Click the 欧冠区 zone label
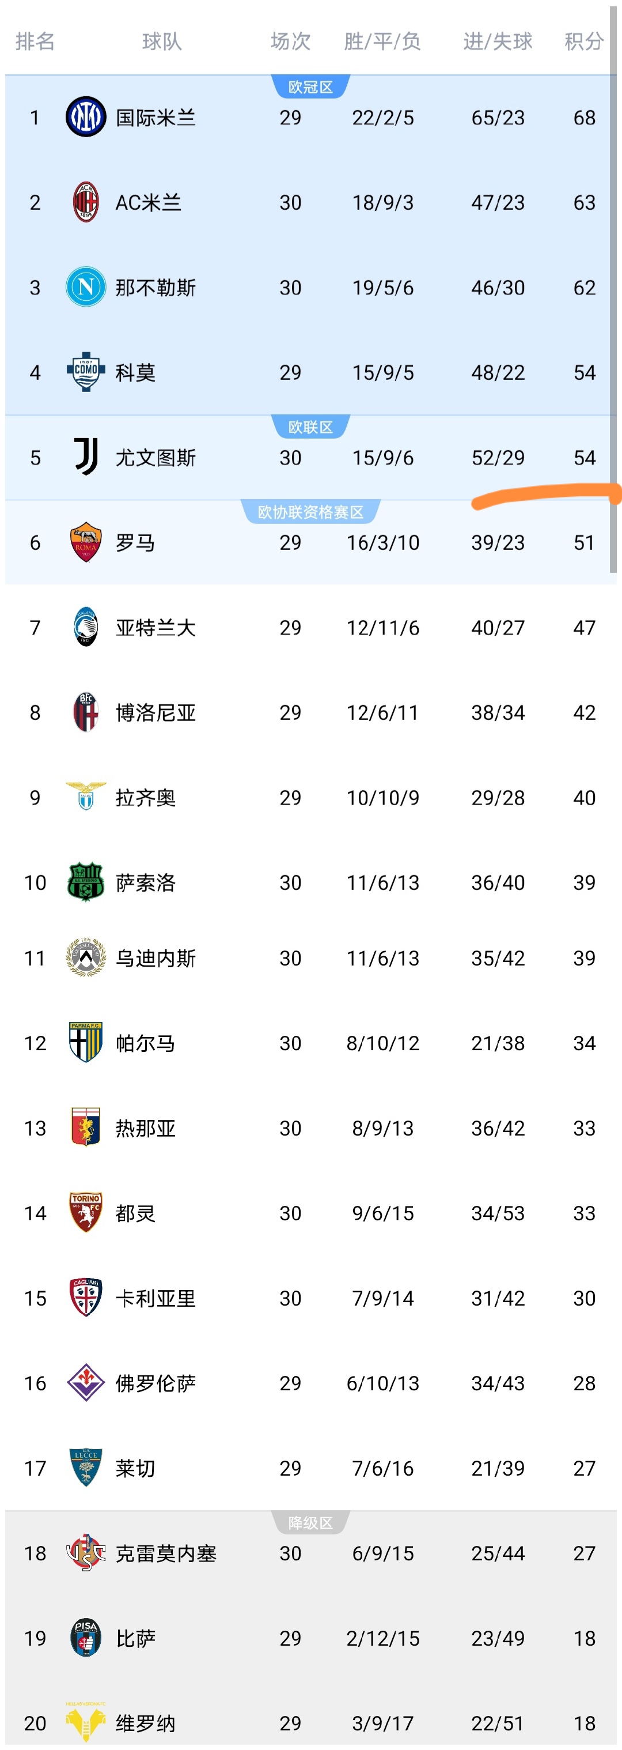 point(310,87)
